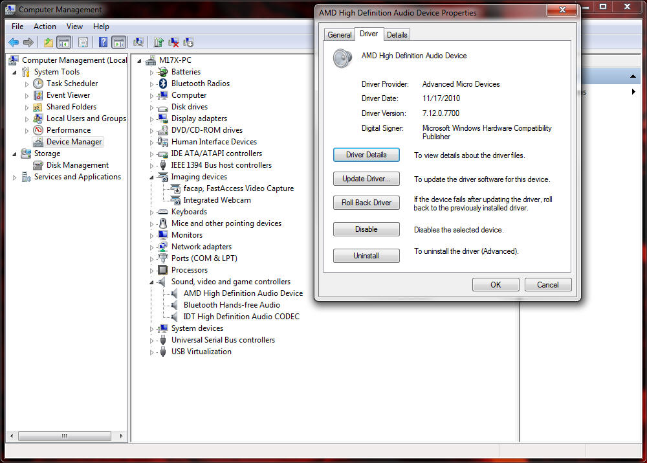The image size is (647, 463).
Task: Collapse the System Tools tree node
Action: point(14,73)
